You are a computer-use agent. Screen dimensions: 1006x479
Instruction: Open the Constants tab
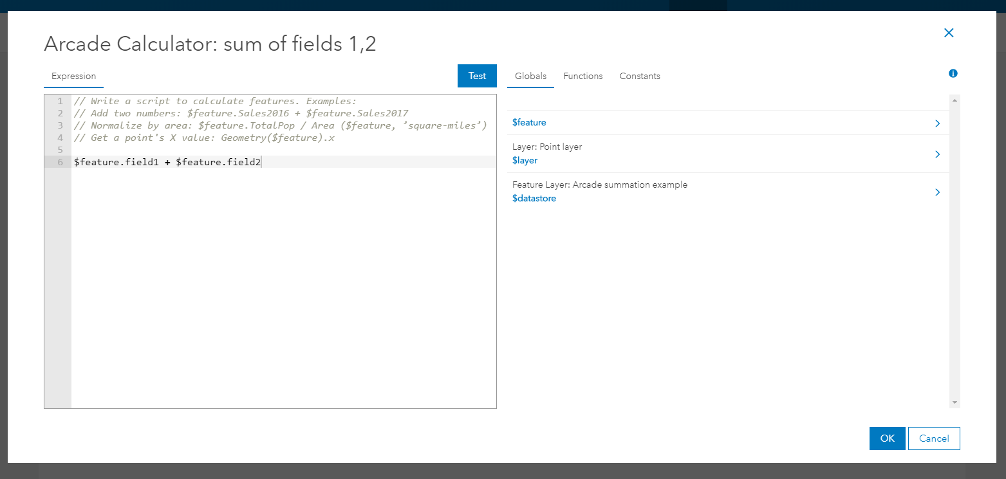639,76
